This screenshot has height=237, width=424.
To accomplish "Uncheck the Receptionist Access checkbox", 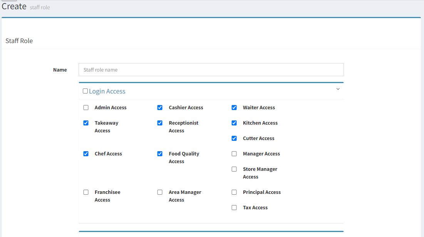I will pyautogui.click(x=160, y=123).
